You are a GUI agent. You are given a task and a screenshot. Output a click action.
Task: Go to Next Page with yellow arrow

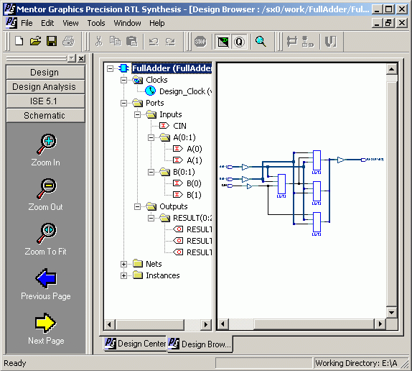click(x=46, y=329)
